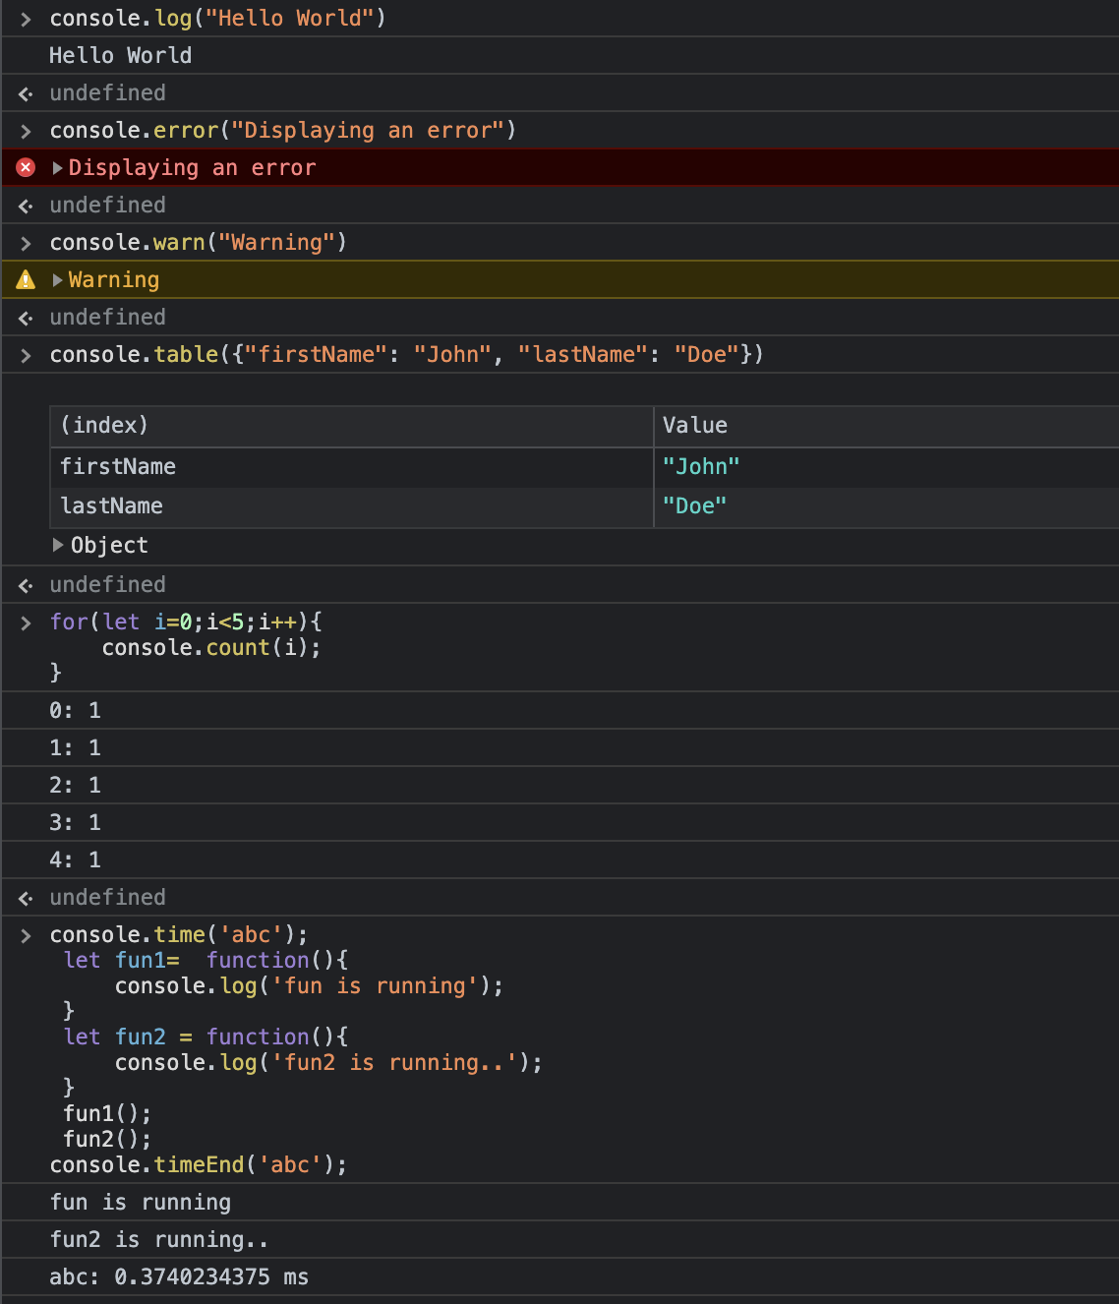Screen dimensions: 1119x1304
Task: Click the input chevron before console.log("Hello World")
Action: click(x=26, y=20)
